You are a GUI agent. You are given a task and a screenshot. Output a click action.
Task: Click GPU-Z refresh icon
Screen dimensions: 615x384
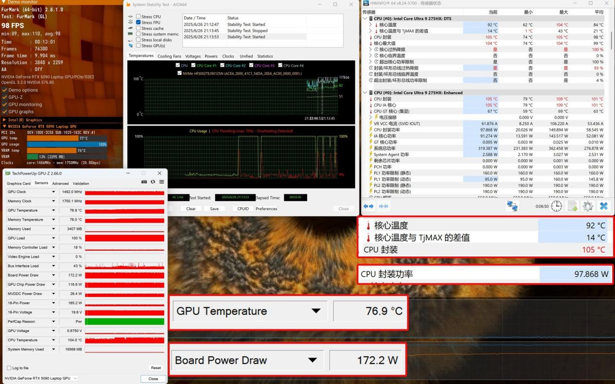[x=152, y=182]
